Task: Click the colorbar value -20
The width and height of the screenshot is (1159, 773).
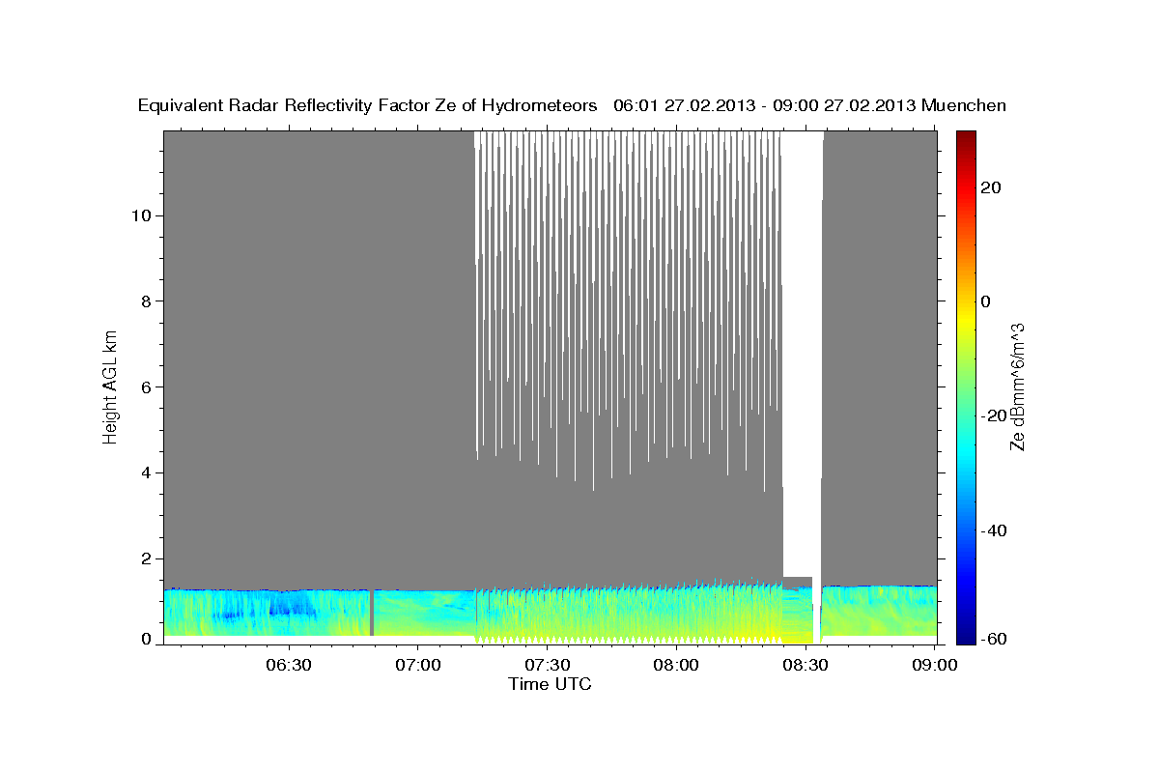Action: [x=992, y=415]
